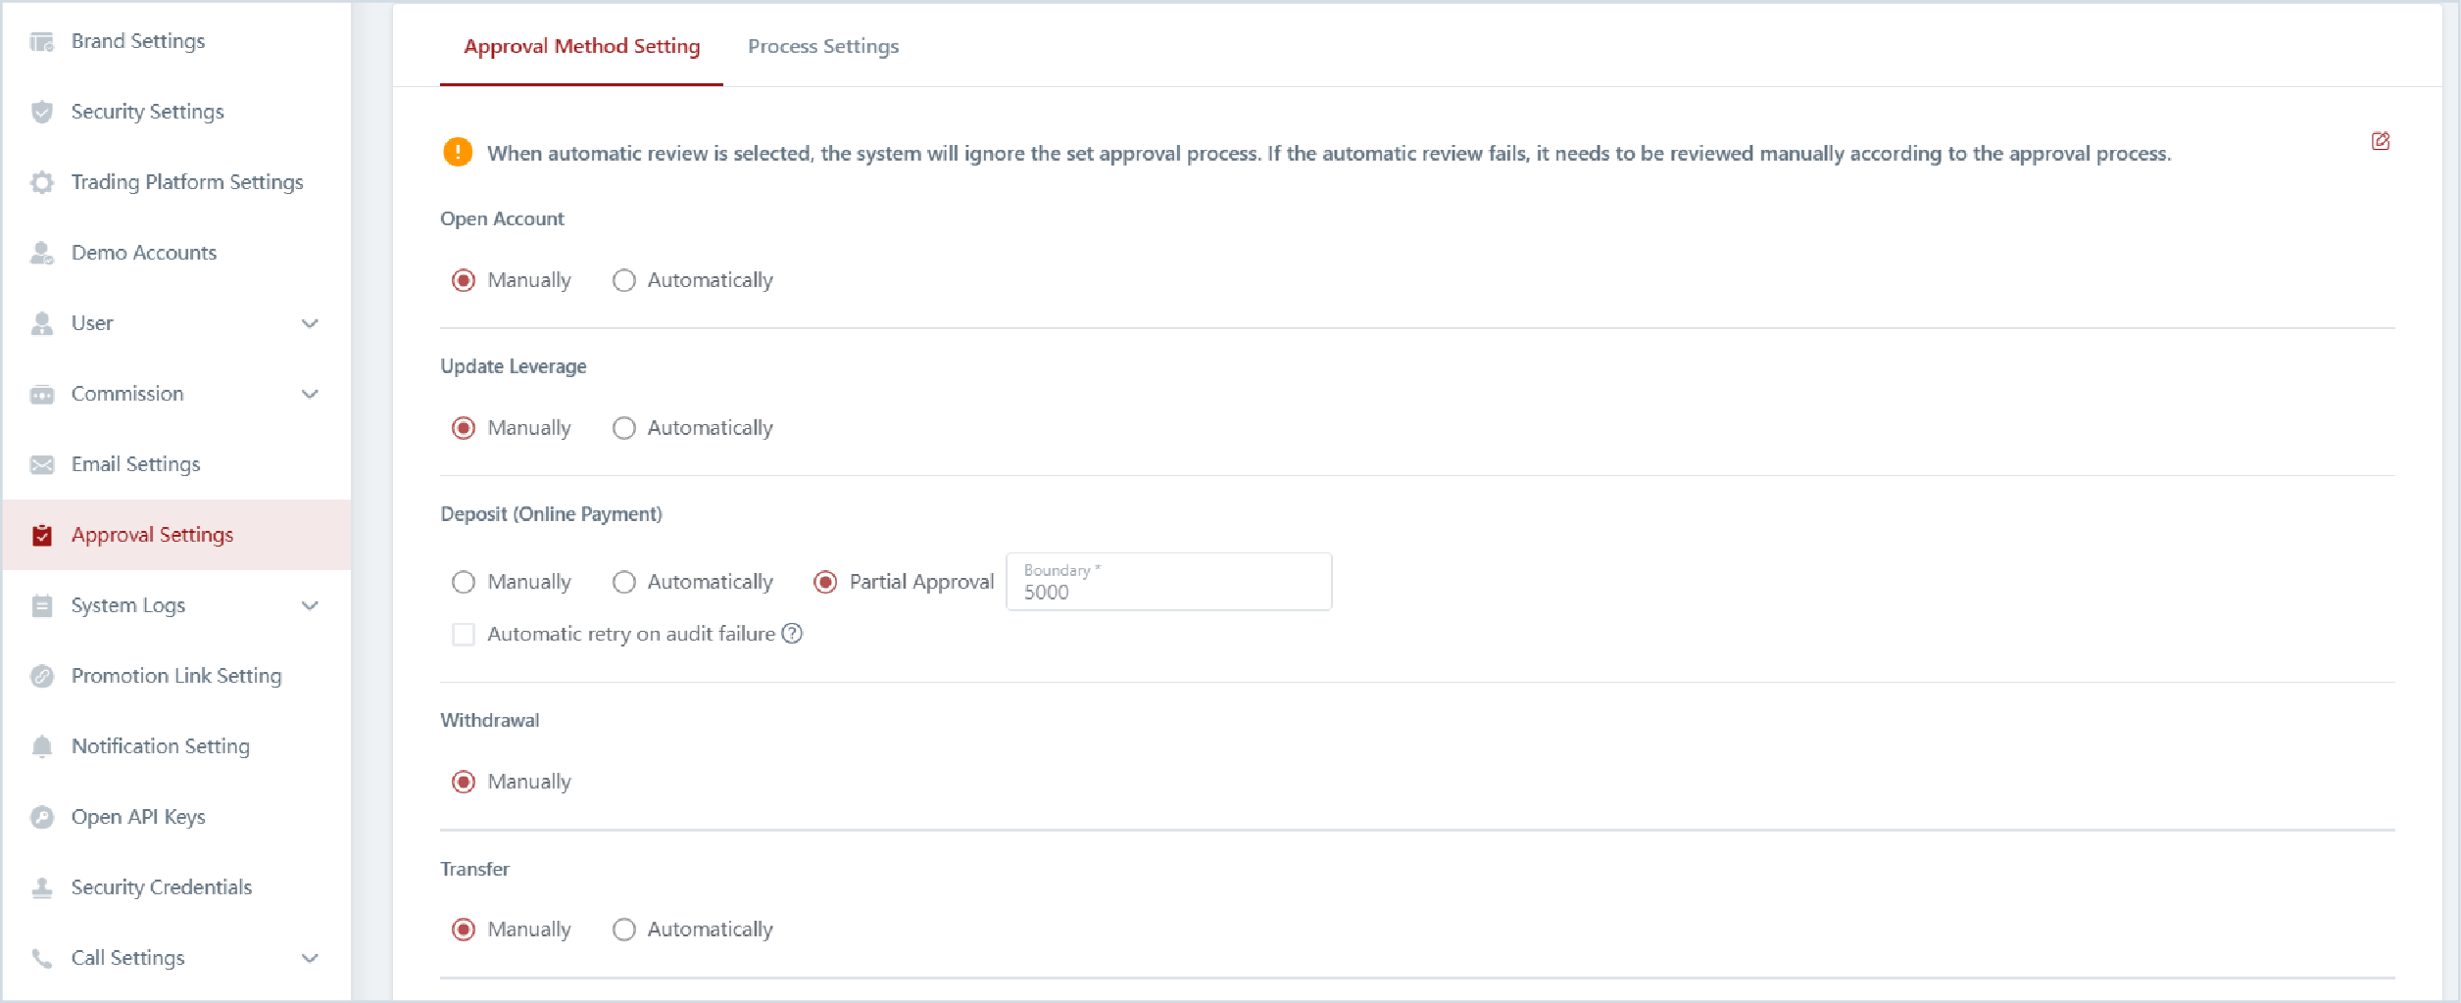
Task: Expand the User menu chevron
Action: pyautogui.click(x=310, y=323)
